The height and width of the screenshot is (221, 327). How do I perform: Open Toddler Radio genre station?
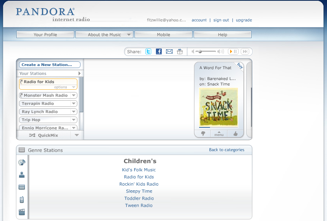[x=139, y=198]
